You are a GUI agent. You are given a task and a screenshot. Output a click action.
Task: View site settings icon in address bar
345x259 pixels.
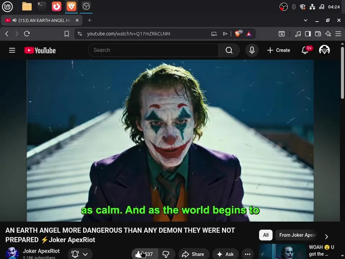80,34
